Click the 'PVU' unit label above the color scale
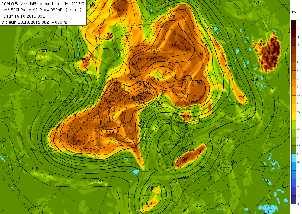This screenshot has height=214, width=302. click(x=295, y=12)
